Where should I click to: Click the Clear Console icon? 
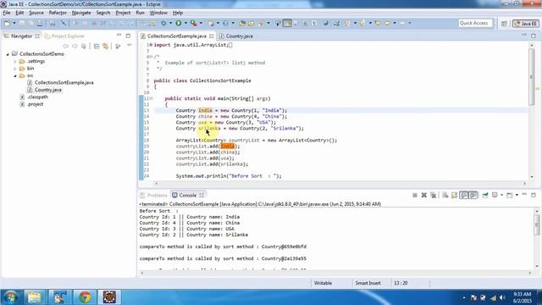tap(445, 195)
